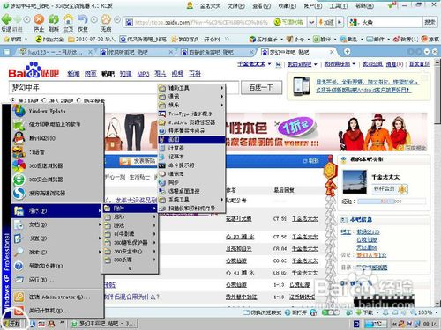
Task: Select 注销 Administrator in Start menu
Action: 57,297
